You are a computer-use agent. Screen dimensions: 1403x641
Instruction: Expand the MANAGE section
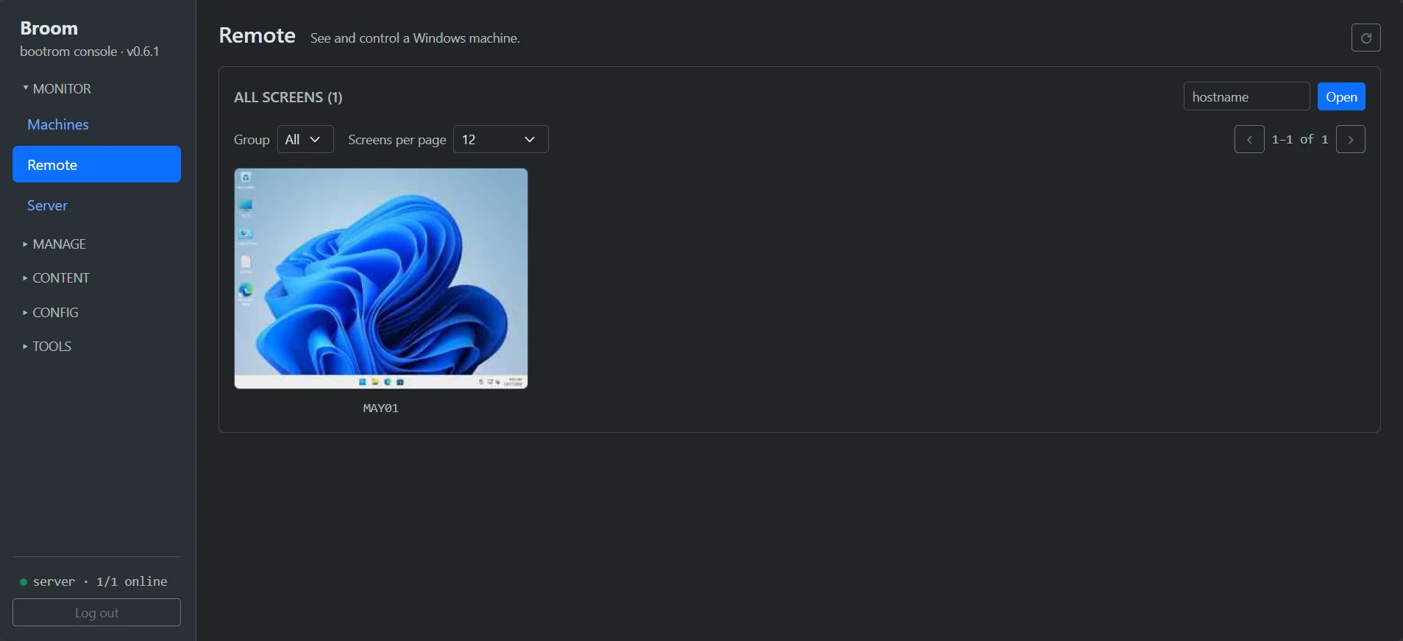54,244
